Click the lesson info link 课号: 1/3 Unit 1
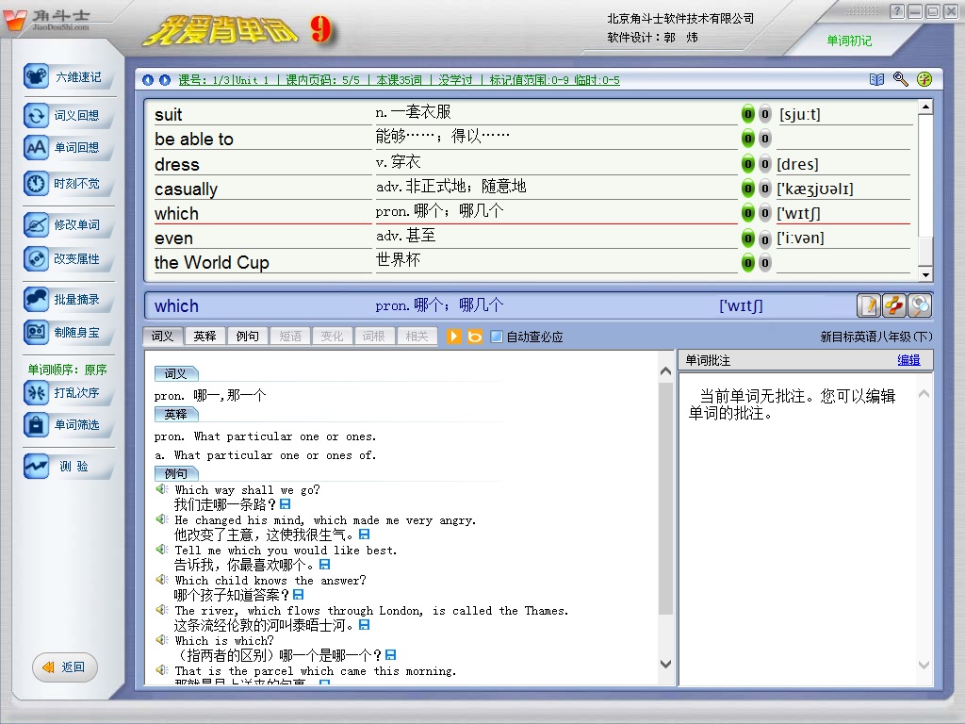965x724 pixels. click(224, 80)
